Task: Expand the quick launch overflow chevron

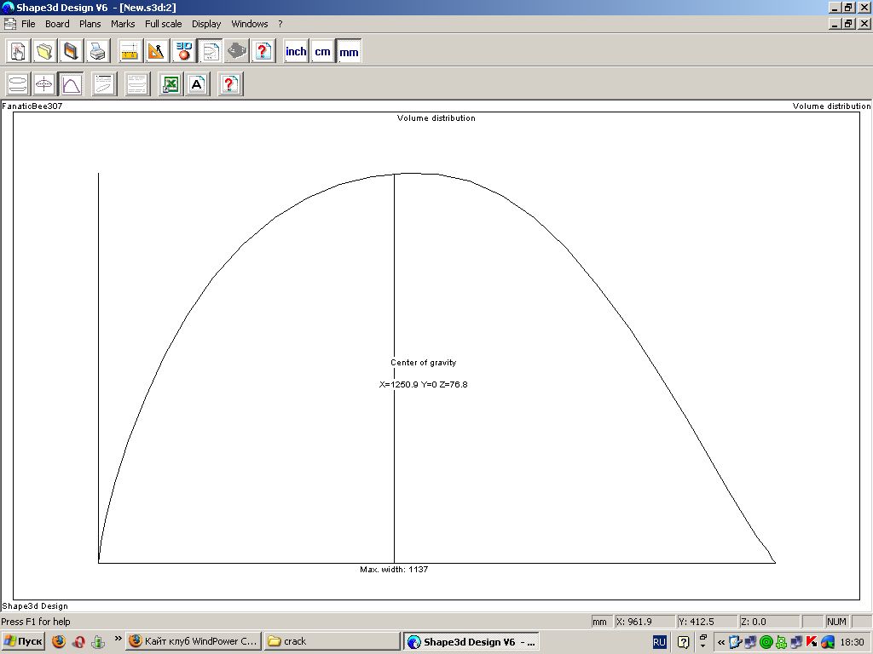Action: [119, 641]
